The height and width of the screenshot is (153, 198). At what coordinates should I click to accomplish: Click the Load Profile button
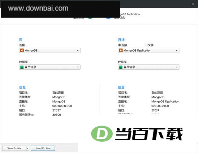click(43, 148)
